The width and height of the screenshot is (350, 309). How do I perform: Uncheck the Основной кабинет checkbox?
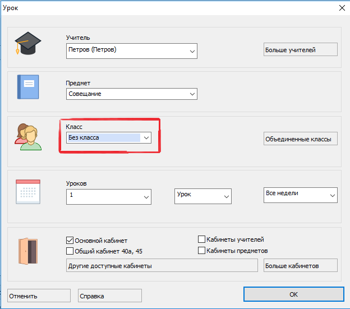point(70,240)
